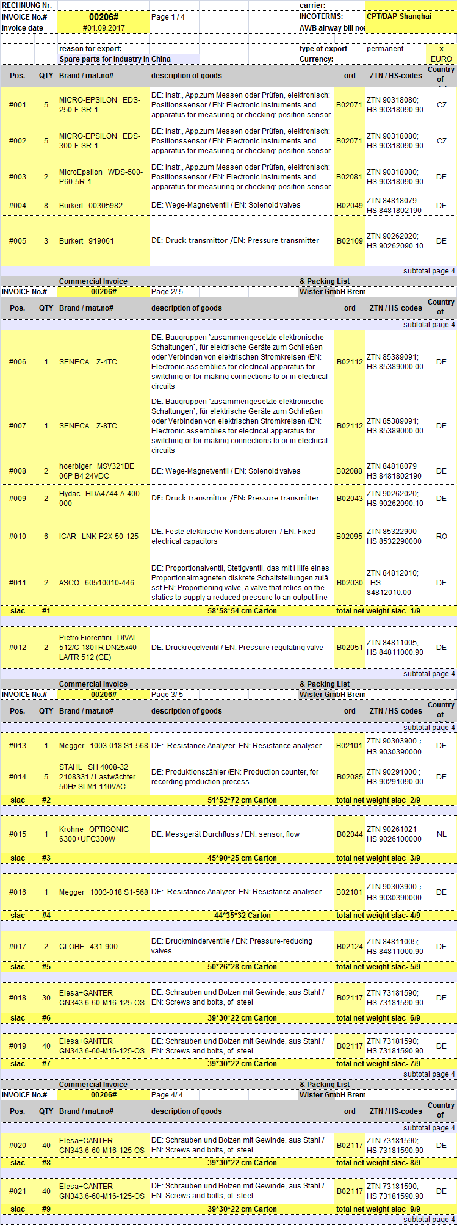The image size is (457, 1225).
Task: Select 'ICAR LNK-P2X-50-125' cell
Action: pyautogui.click(x=104, y=537)
